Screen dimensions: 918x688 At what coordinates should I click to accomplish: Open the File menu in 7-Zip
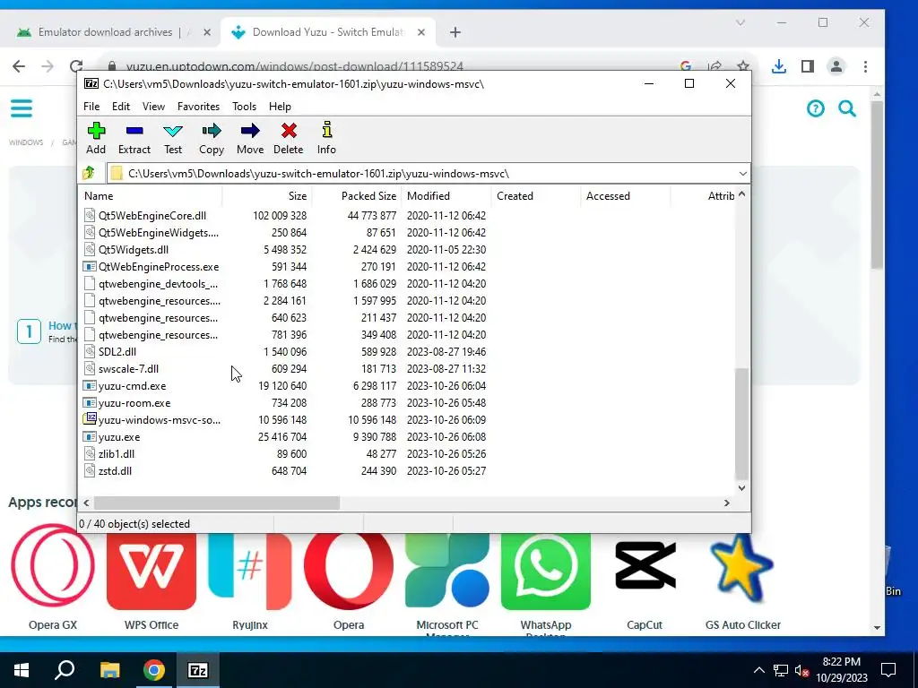click(x=91, y=107)
